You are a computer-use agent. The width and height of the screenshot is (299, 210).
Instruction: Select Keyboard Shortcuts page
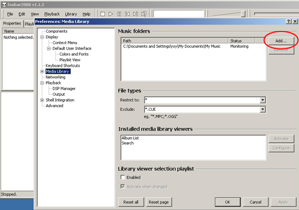[63, 65]
